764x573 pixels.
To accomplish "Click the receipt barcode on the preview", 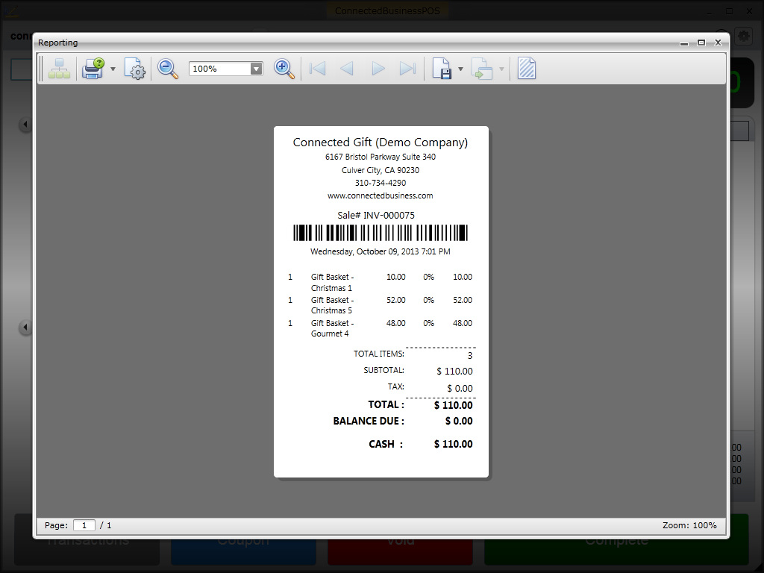I will [x=381, y=233].
